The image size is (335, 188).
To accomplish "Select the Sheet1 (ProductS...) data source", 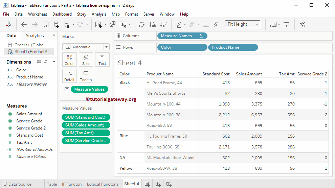I will [x=29, y=52].
